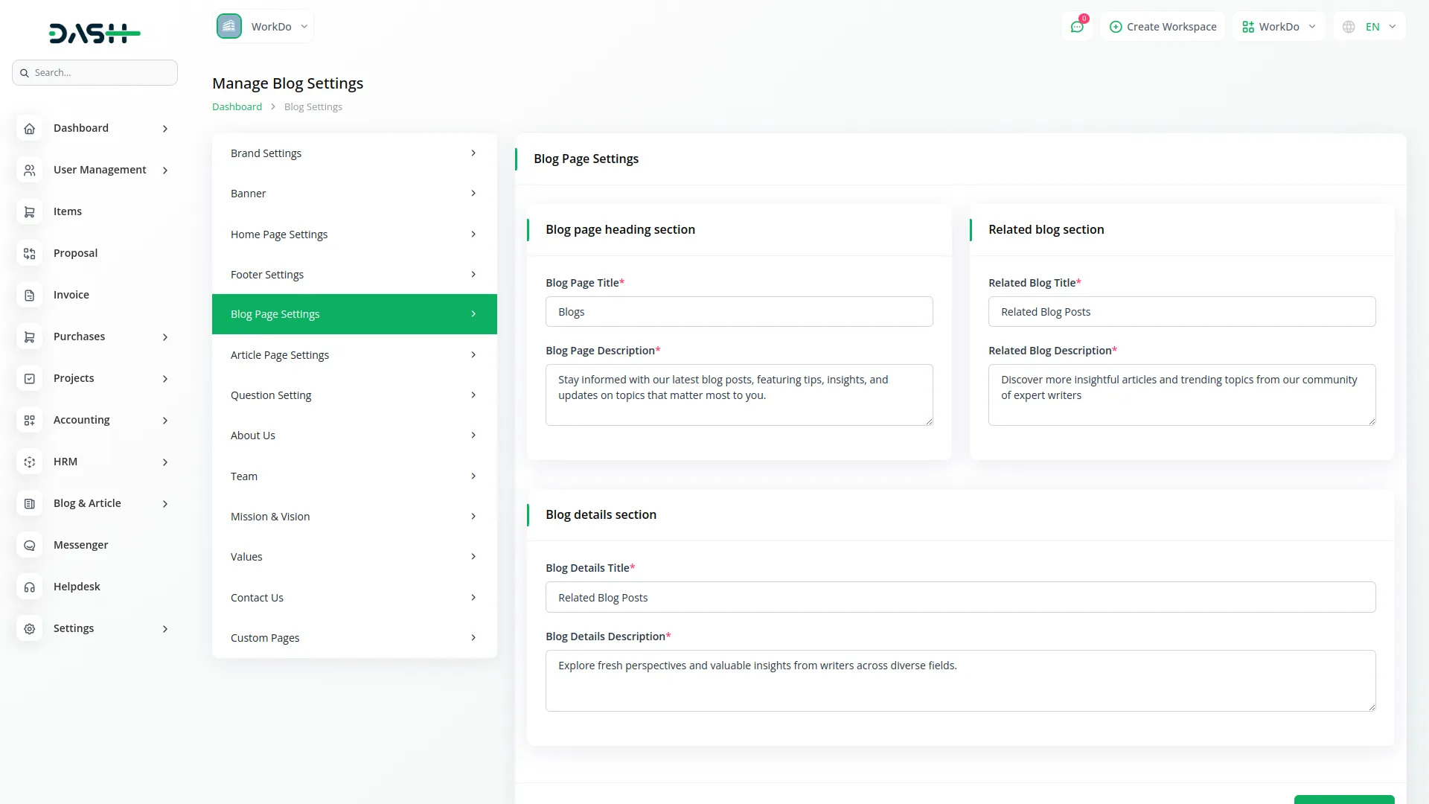Follow the Dashboard breadcrumb link
Screen dimensions: 1429x804
pos(237,106)
